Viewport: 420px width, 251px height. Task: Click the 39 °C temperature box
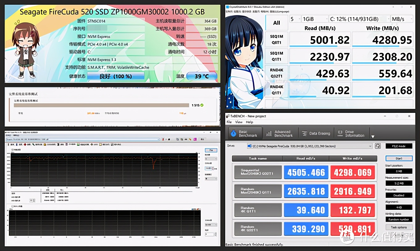pyautogui.click(x=202, y=76)
